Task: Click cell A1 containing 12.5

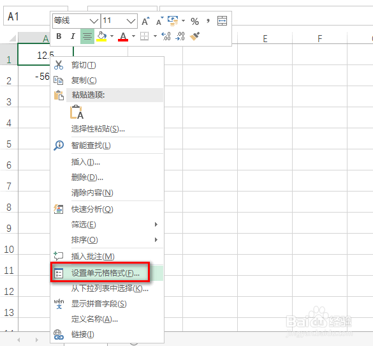Action: tap(45, 54)
